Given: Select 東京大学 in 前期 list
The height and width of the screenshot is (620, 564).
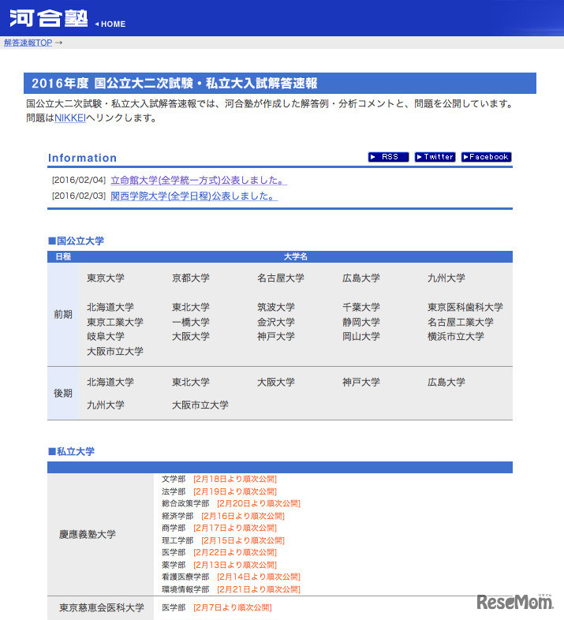Looking at the screenshot, I should coord(106,278).
